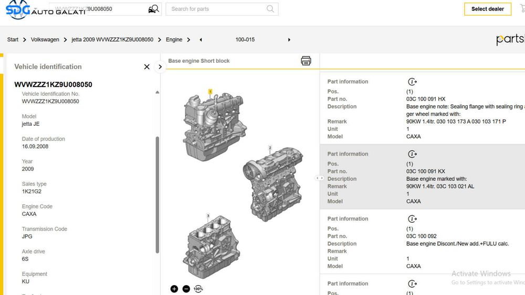This screenshot has height=295, width=525.
Task: Select part number 03C 100 092
Action: pos(421,236)
